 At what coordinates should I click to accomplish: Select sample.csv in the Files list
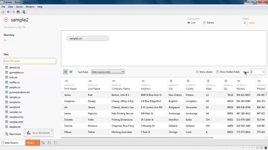(x=15, y=97)
